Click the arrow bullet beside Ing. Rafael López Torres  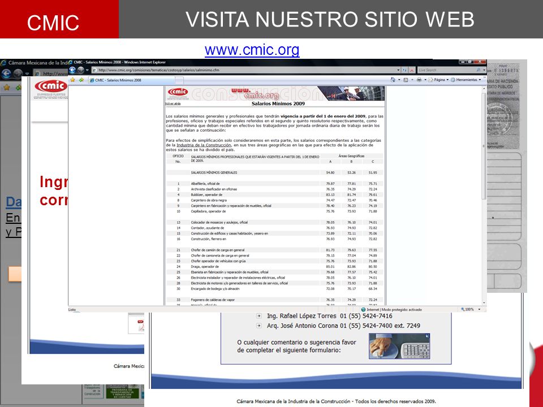click(x=258, y=315)
